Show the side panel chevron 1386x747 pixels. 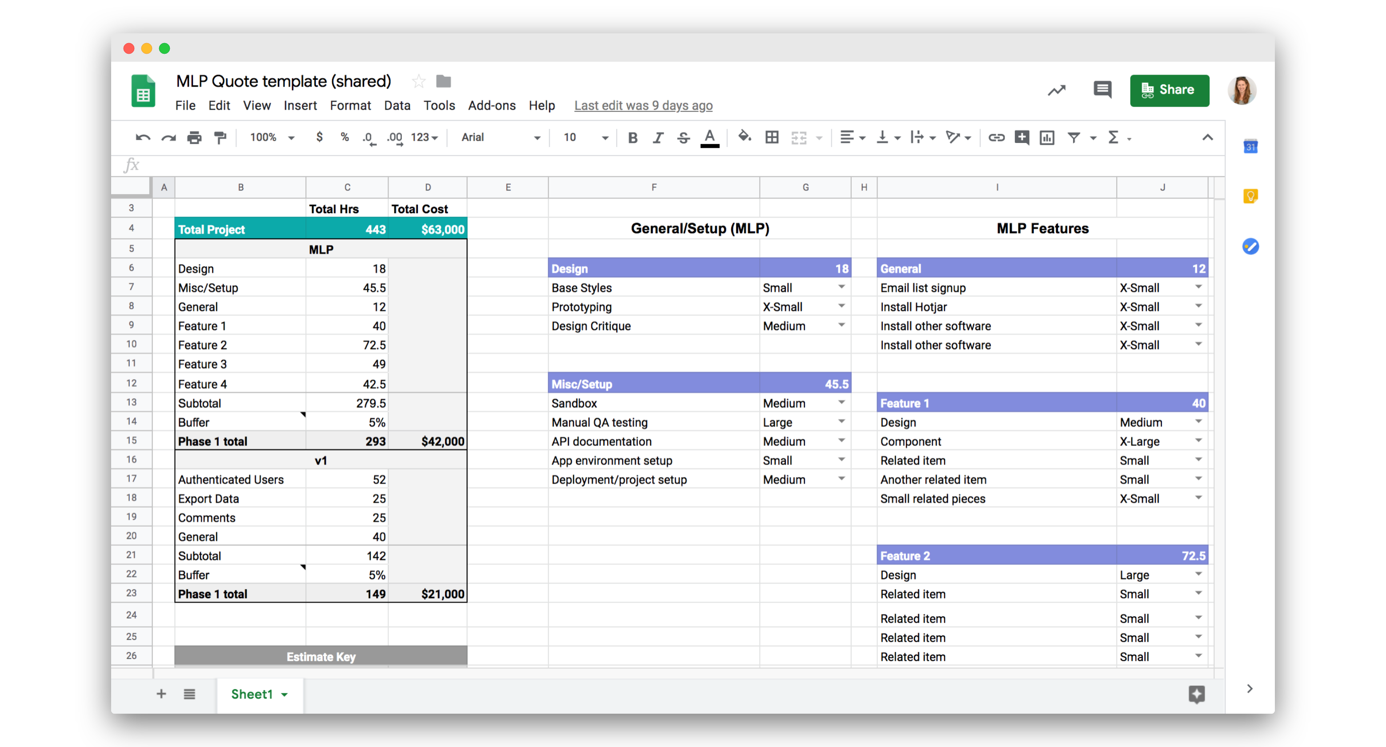(x=1250, y=688)
